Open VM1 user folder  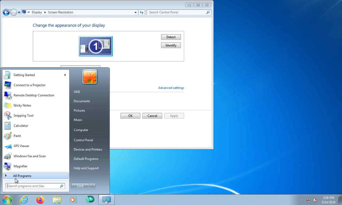click(77, 92)
